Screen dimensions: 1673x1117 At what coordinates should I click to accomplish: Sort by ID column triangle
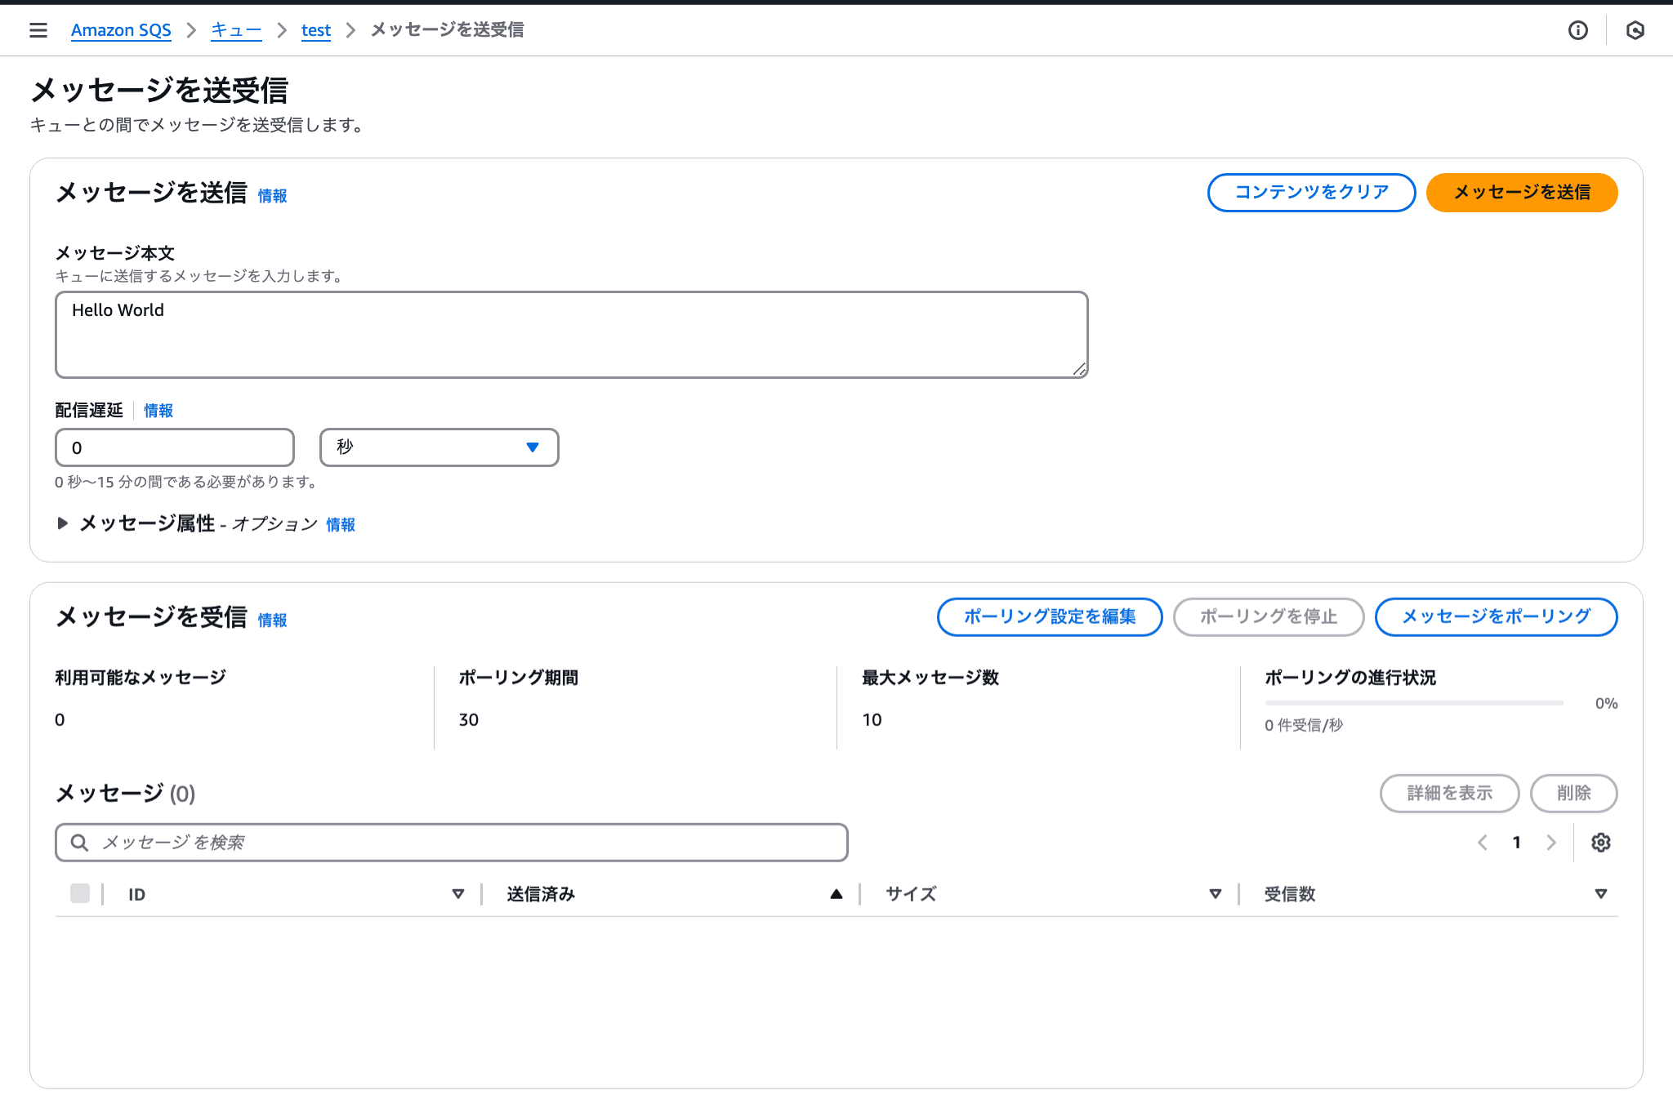pos(457,894)
